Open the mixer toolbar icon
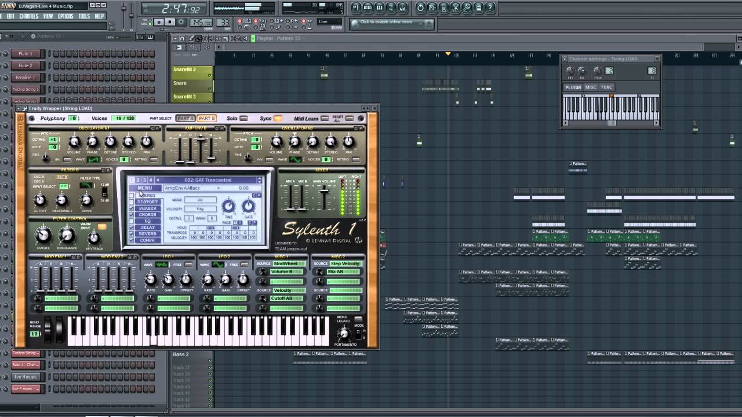The height and width of the screenshot is (417, 742). tap(403, 8)
